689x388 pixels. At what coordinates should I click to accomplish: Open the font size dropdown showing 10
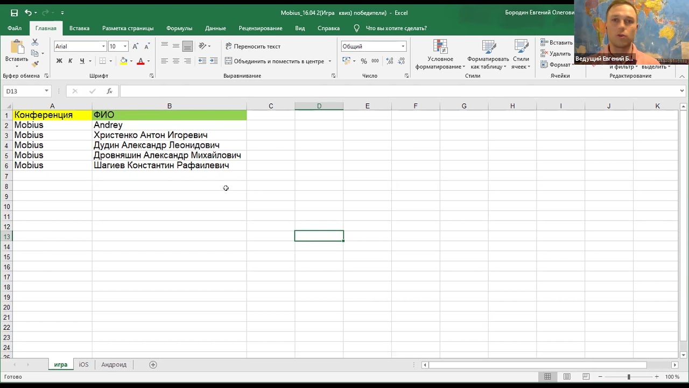pos(125,46)
